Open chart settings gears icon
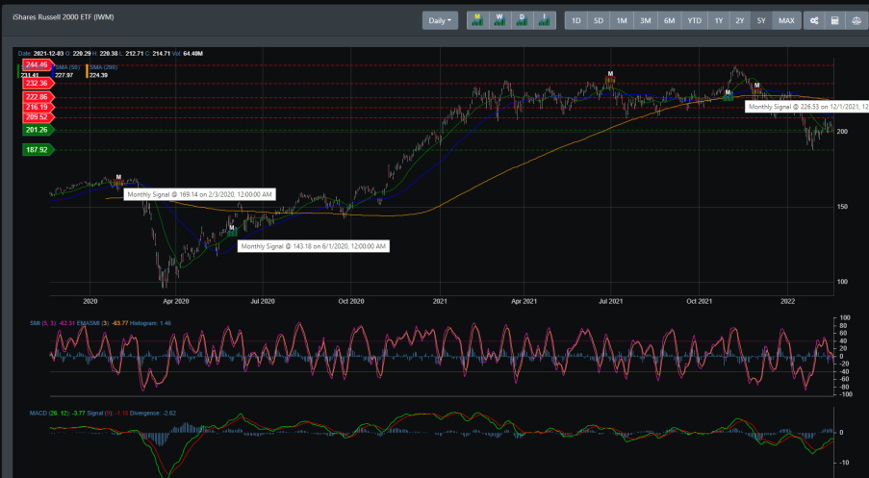 pos(814,20)
